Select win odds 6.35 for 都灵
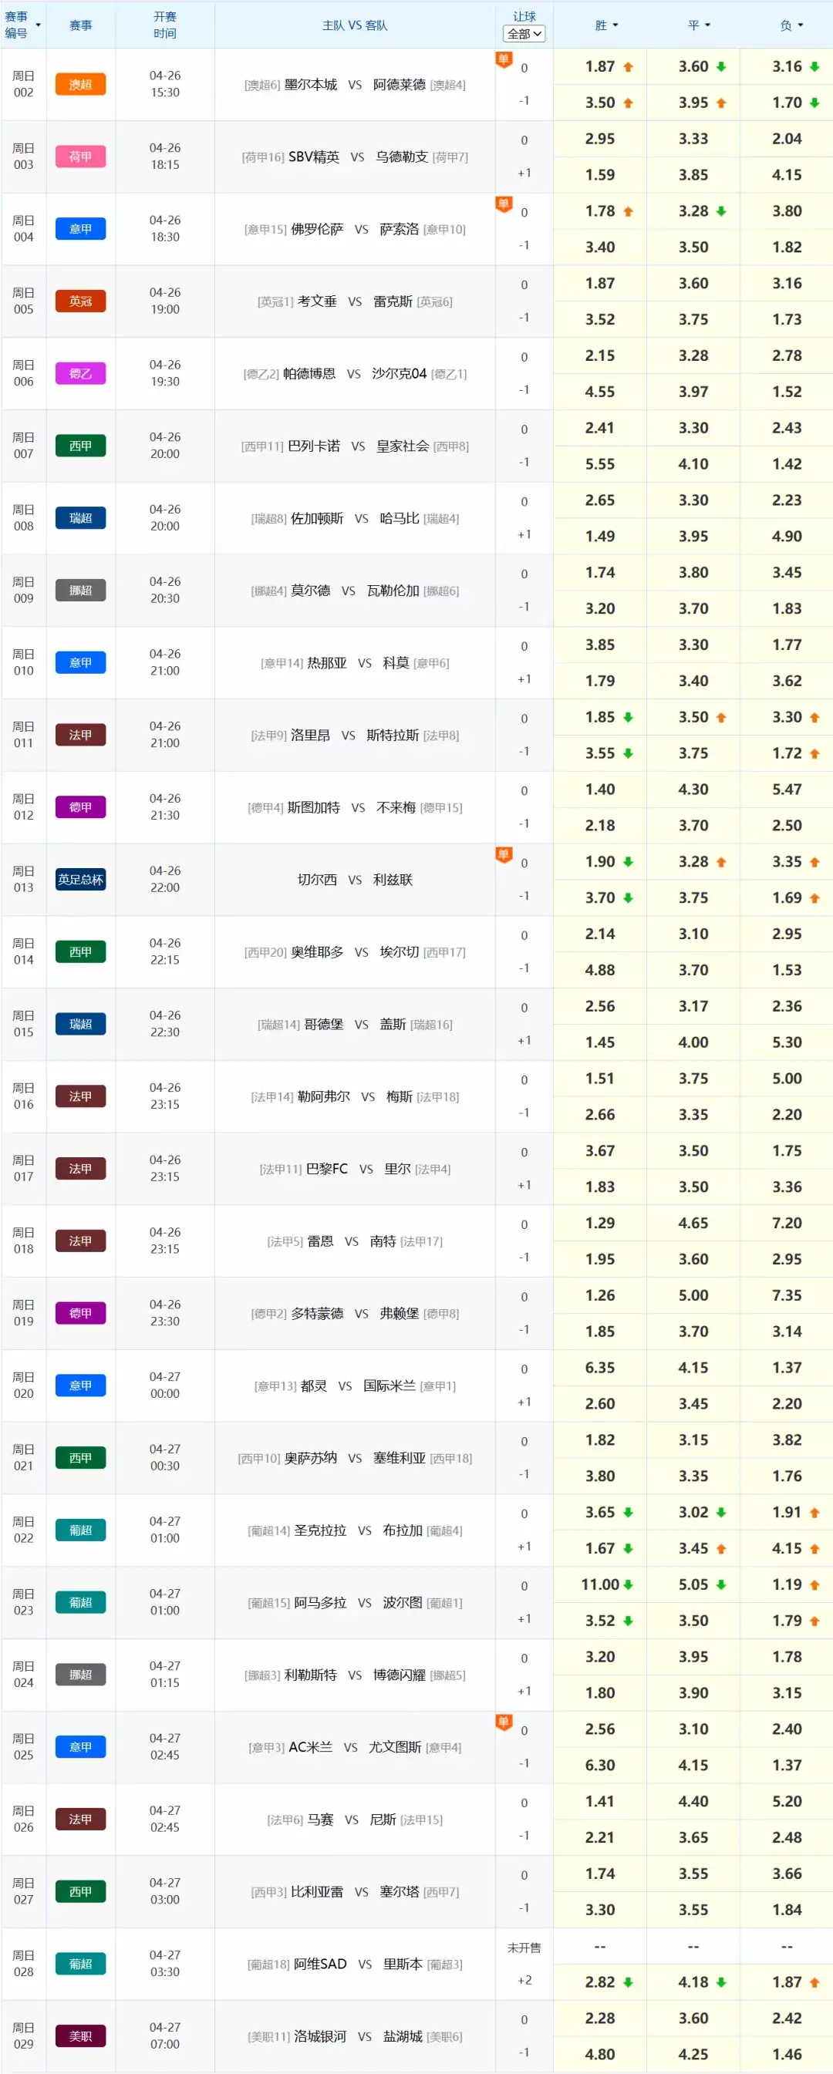This screenshot has width=833, height=2074. pos(600,1367)
